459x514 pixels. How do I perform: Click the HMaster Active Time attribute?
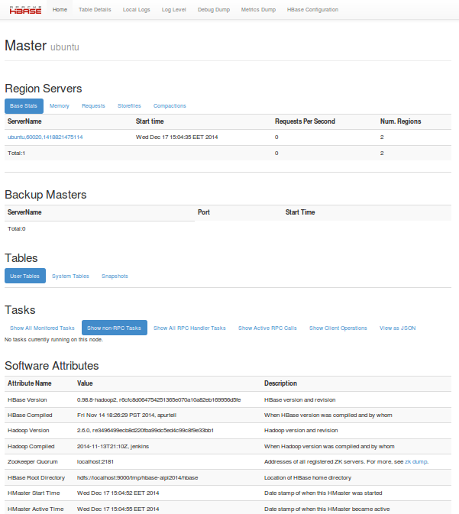point(35,509)
